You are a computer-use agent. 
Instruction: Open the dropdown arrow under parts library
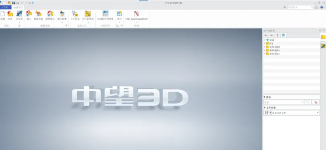19,22
